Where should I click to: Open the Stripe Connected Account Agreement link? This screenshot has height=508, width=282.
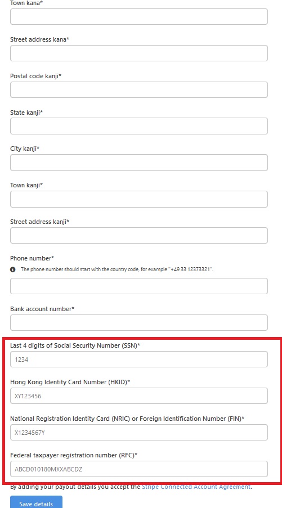click(x=196, y=487)
